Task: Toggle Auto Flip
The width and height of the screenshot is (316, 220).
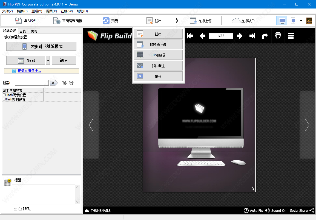Action: (x=253, y=210)
